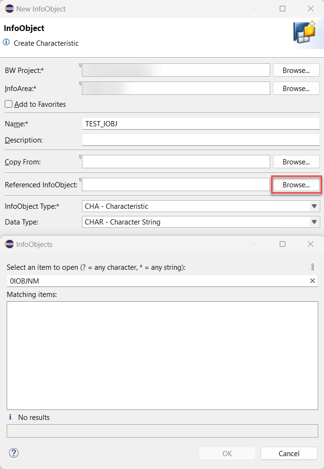This screenshot has height=469, width=324.
Task: Open the three-dot view menu in InfoObjects dialog
Action: point(313,267)
